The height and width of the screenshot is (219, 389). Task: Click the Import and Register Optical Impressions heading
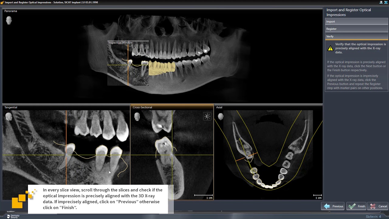click(349, 12)
